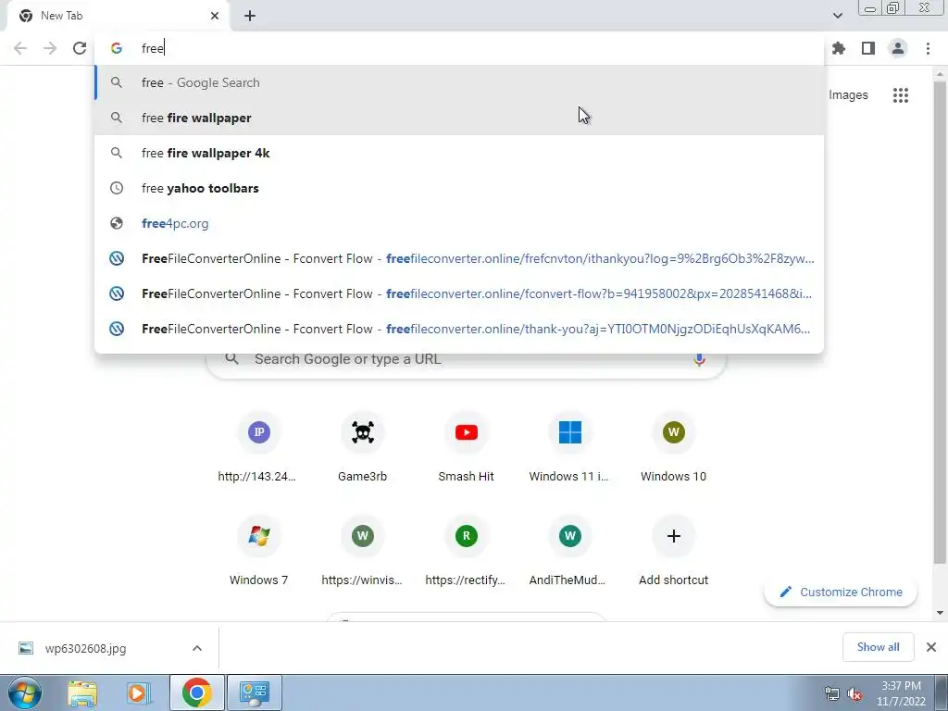The image size is (948, 711).
Task: Open the Control Panel taskbar icon
Action: pos(254,692)
